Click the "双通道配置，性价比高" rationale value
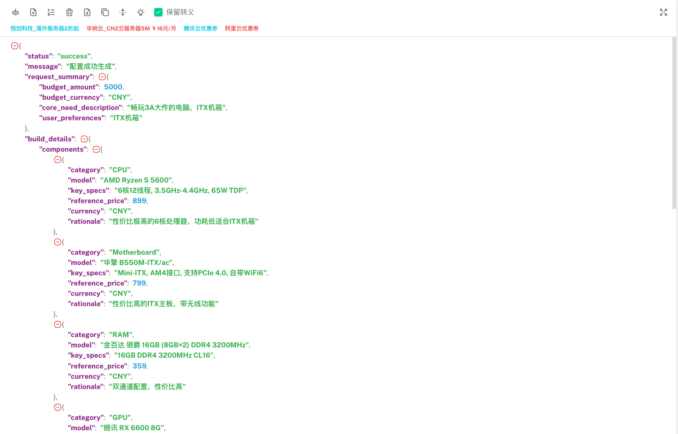The image size is (678, 434). [x=147, y=387]
